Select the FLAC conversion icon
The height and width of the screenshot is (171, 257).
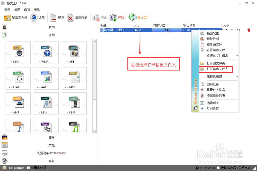click(18, 78)
